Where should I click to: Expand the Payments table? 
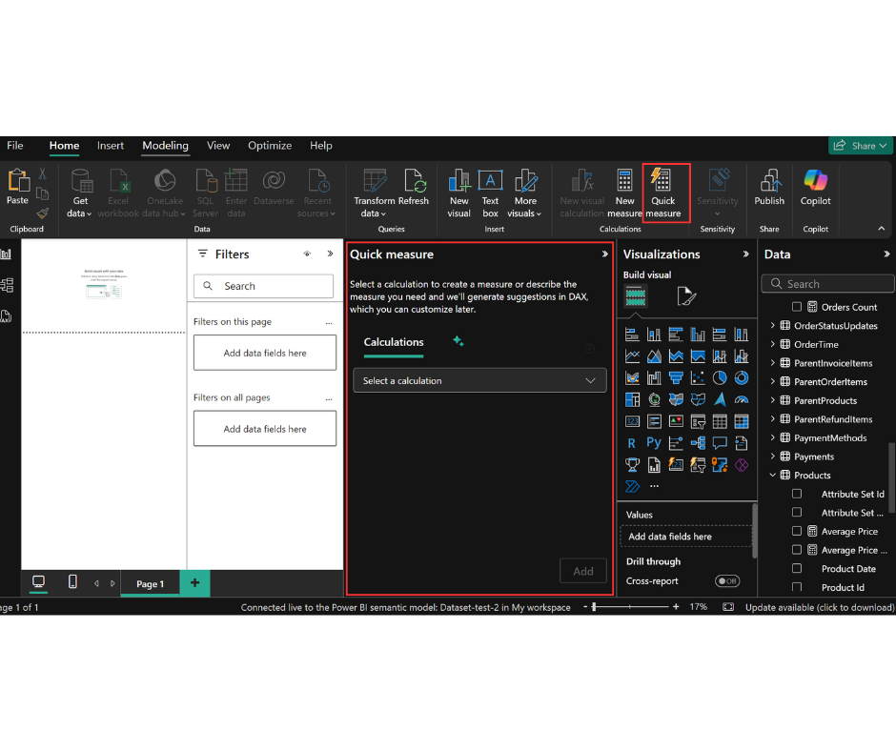click(x=773, y=457)
